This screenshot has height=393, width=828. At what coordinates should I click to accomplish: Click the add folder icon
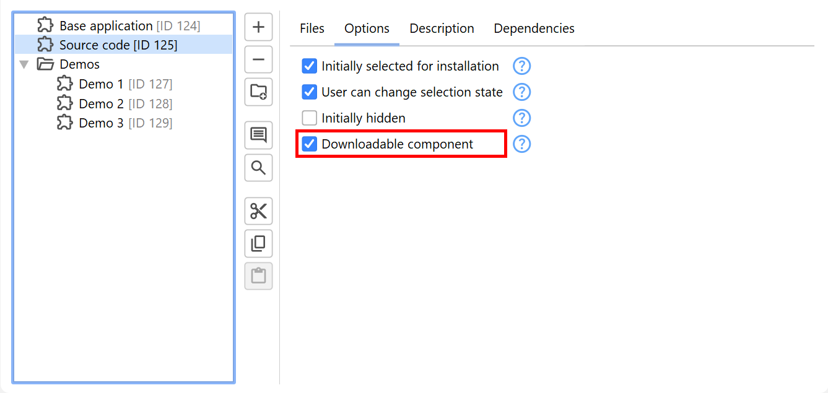coord(258,92)
